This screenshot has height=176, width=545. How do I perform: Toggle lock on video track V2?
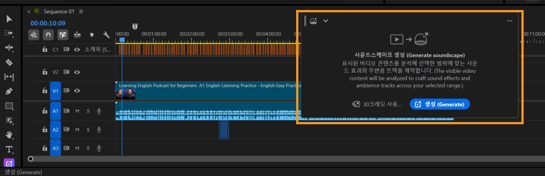45,72
